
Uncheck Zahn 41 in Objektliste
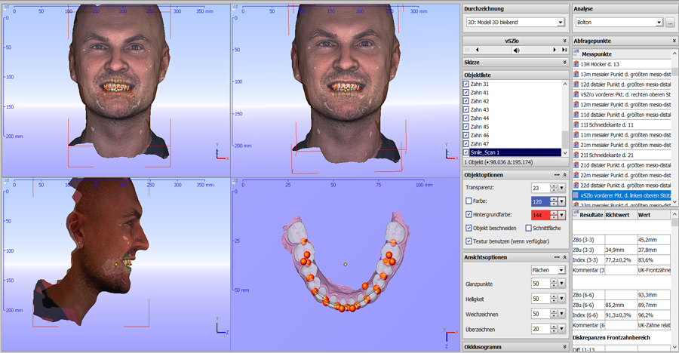click(x=466, y=93)
